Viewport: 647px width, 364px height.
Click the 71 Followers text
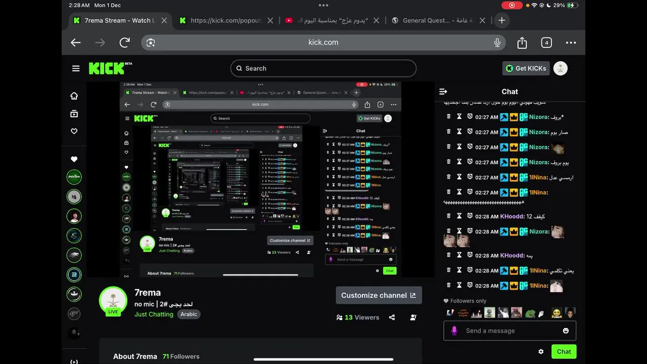click(181, 356)
